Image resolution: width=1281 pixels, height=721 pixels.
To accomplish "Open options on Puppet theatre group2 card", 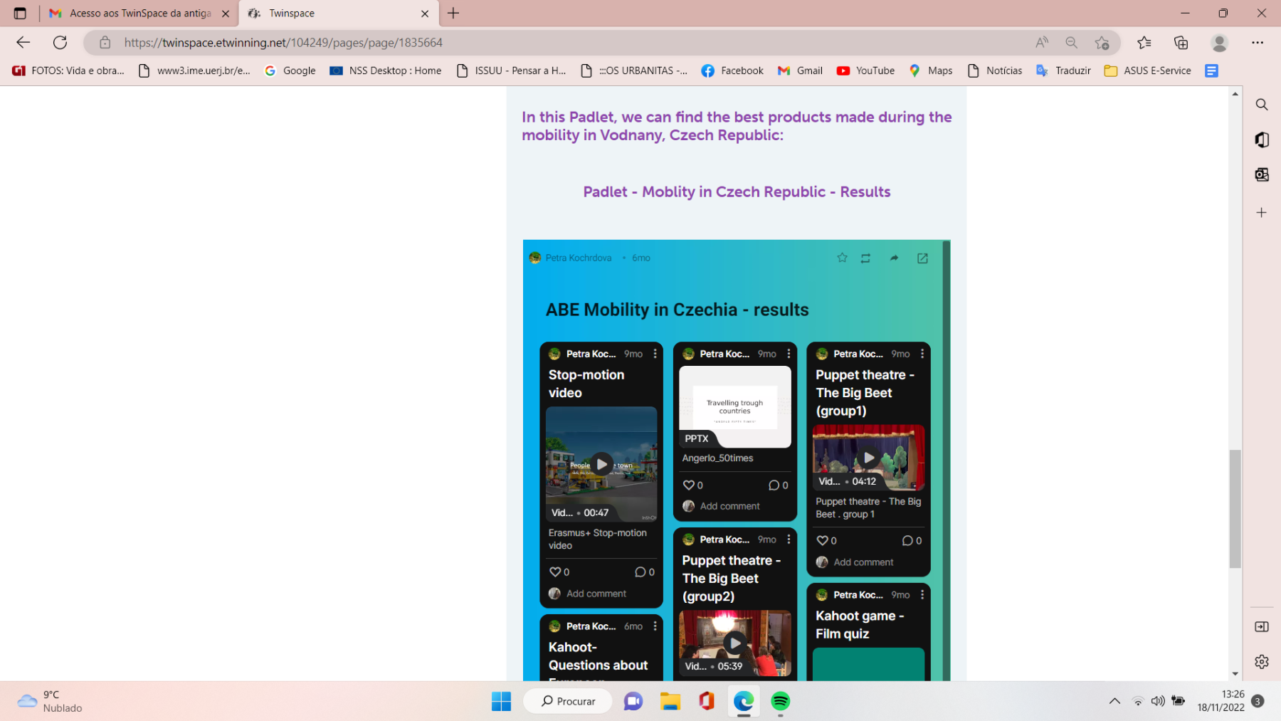I will point(789,540).
